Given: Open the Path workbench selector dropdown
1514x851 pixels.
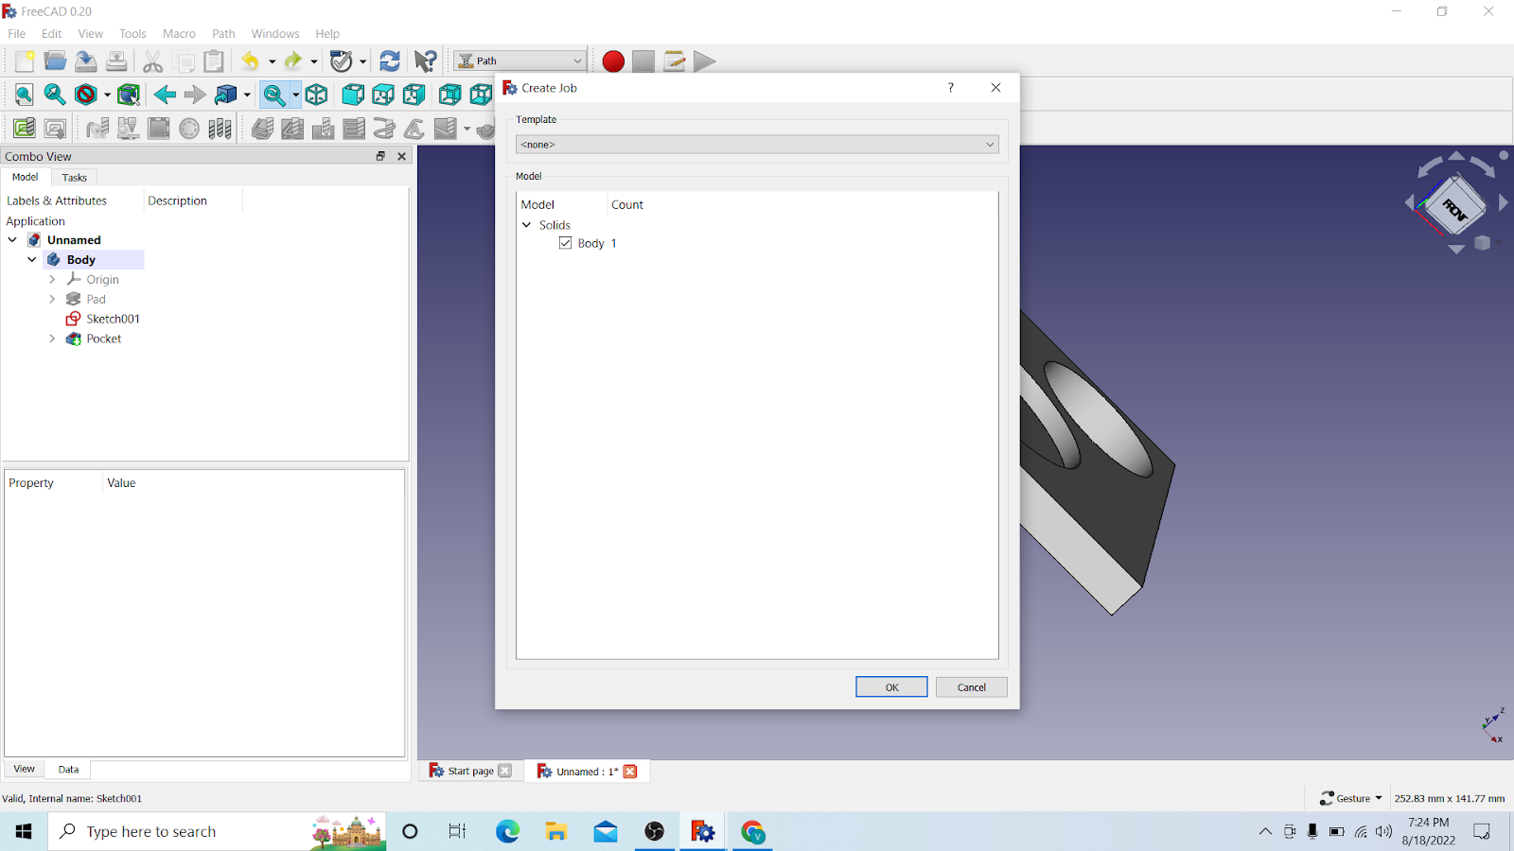Looking at the screenshot, I should pyautogui.click(x=520, y=61).
